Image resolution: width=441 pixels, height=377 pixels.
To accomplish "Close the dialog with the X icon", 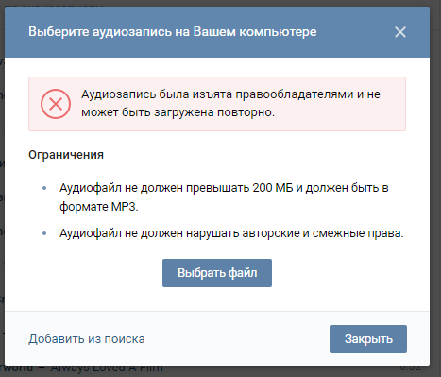I will (x=400, y=32).
